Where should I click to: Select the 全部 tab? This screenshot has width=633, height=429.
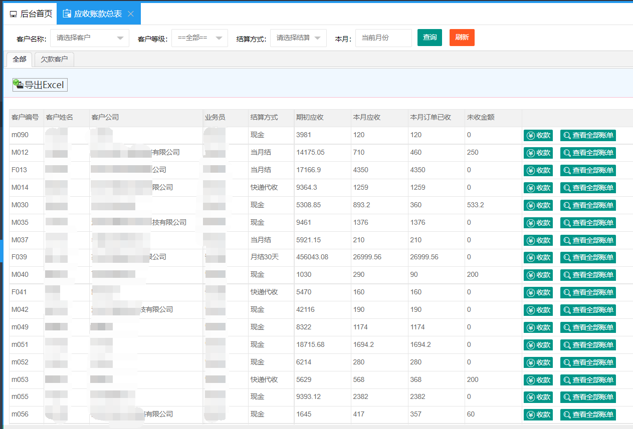point(20,59)
